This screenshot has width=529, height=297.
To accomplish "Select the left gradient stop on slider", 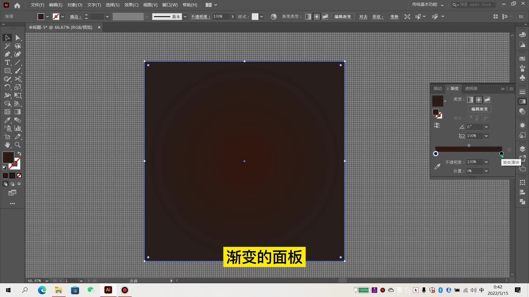I will point(436,154).
